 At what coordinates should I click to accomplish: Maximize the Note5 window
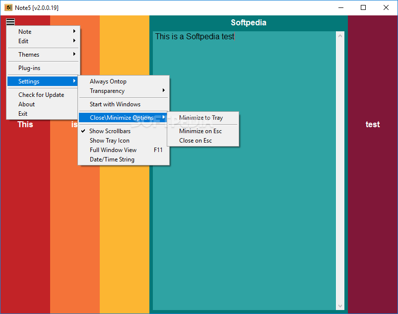coord(363,7)
